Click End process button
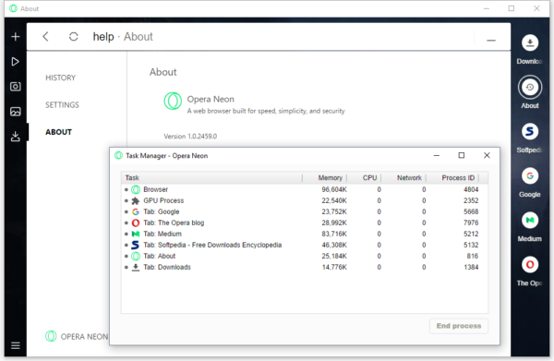Viewport: 554px width, 361px height. [x=459, y=326]
